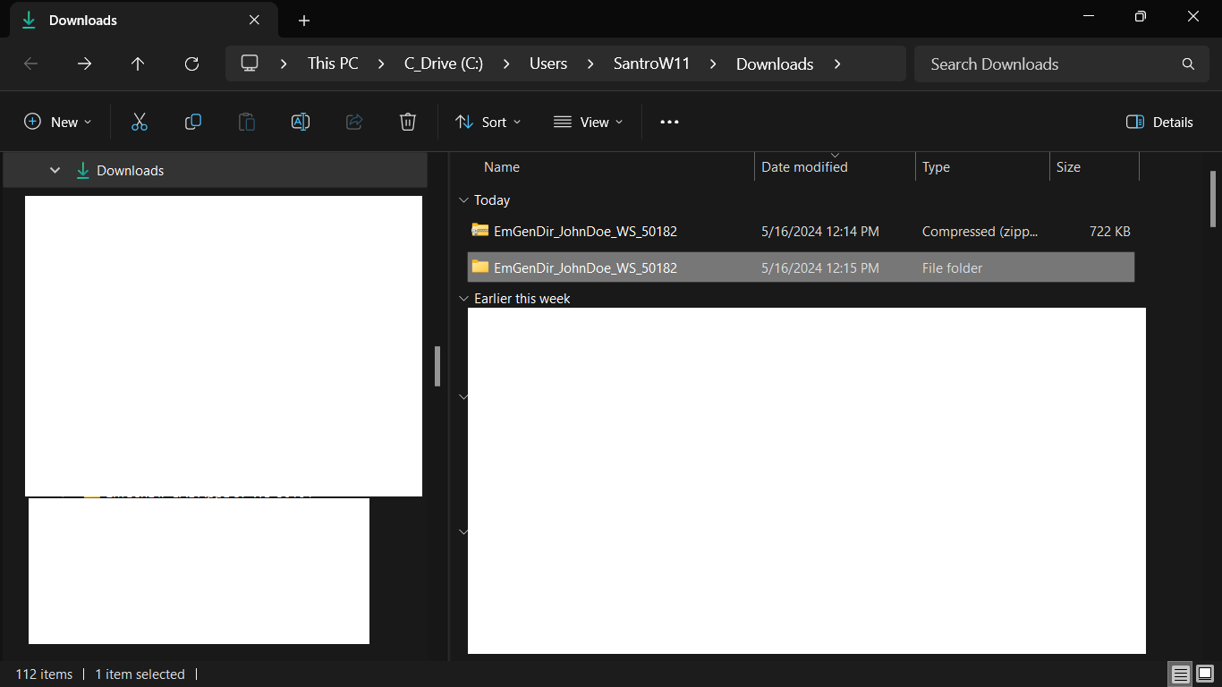
Task: Expand chevron after Downloads in address bar
Action: click(x=837, y=64)
